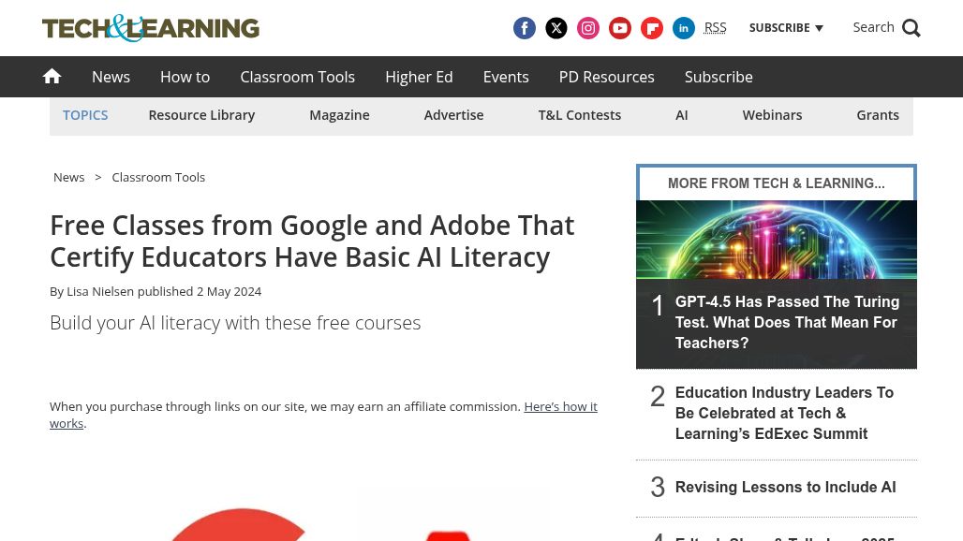Open the Grants topic link

click(x=878, y=115)
